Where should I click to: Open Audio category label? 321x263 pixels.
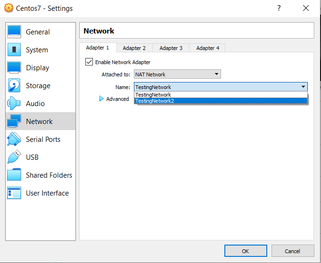coord(35,104)
